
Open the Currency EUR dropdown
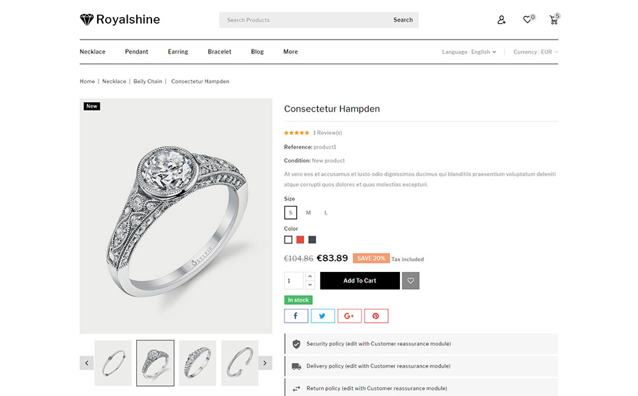pyautogui.click(x=536, y=52)
